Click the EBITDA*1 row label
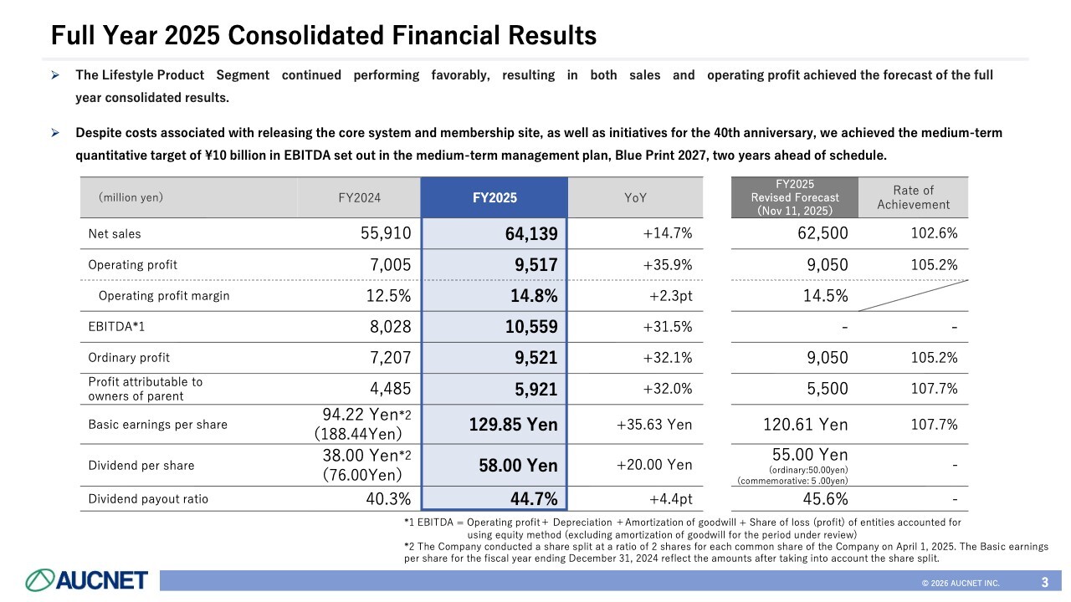 click(116, 327)
